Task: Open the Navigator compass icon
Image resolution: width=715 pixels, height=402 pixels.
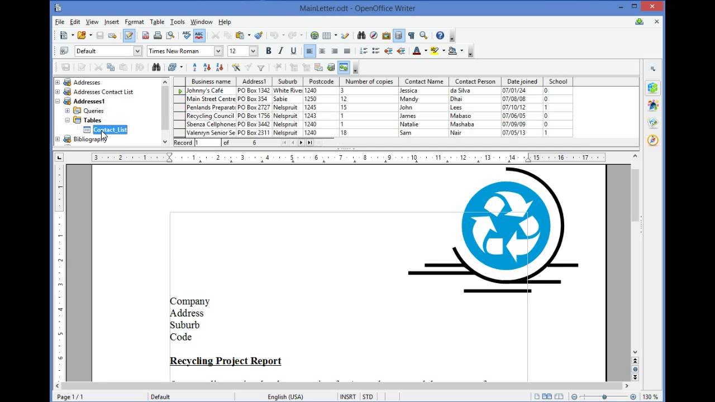Action: (x=374, y=35)
